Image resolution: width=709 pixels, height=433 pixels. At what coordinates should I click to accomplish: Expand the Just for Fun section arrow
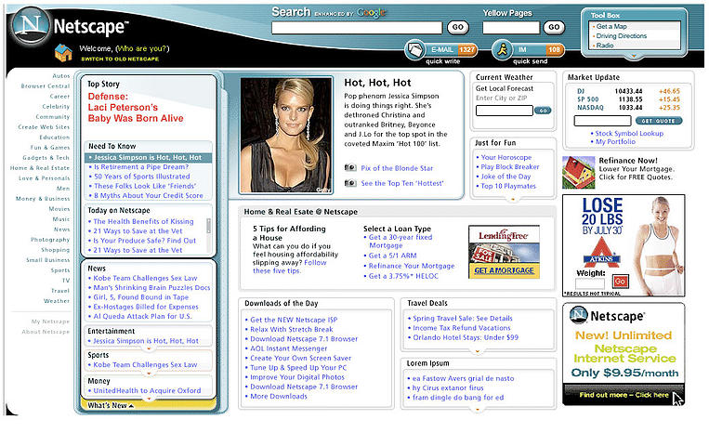pyautogui.click(x=514, y=198)
